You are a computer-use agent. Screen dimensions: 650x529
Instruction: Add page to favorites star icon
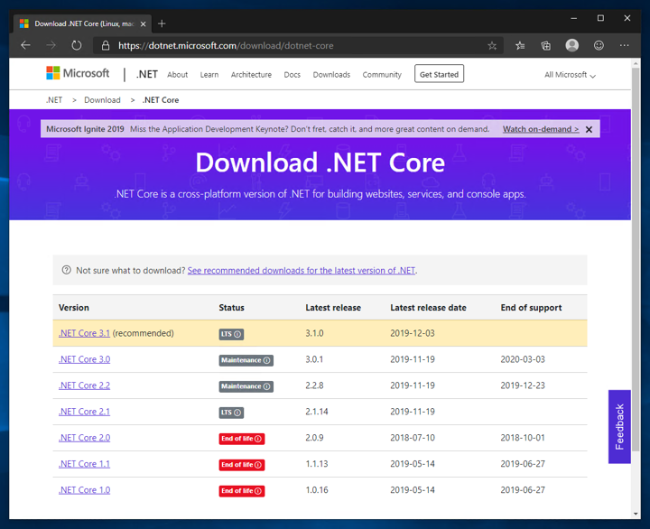[x=492, y=46]
